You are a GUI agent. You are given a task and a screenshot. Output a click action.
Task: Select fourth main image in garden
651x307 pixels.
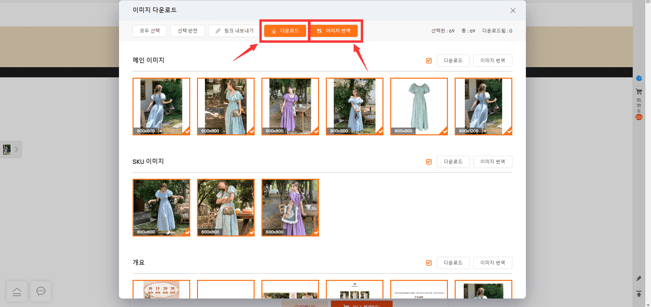355,107
